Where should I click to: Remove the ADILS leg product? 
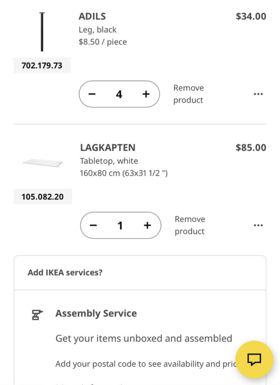coord(188,94)
